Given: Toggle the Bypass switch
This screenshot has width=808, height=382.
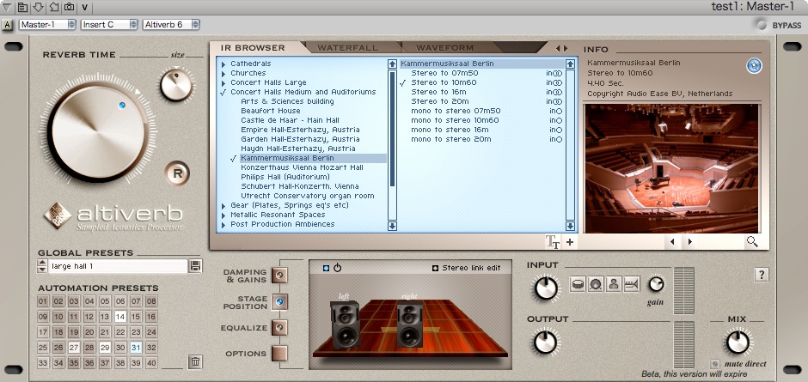Looking at the screenshot, I should pos(761,25).
